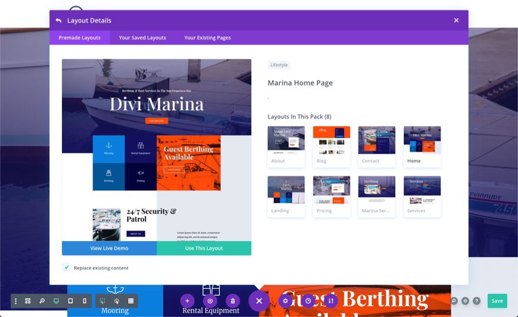Switch to tablet preview mode

pos(71,301)
